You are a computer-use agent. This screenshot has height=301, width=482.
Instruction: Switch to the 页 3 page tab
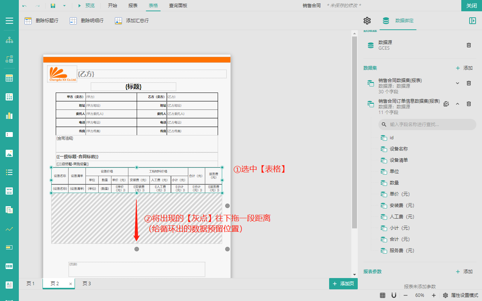(x=87, y=284)
